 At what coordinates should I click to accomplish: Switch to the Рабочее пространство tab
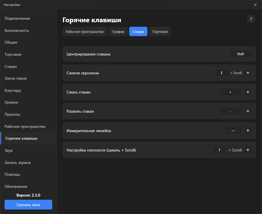click(x=85, y=32)
